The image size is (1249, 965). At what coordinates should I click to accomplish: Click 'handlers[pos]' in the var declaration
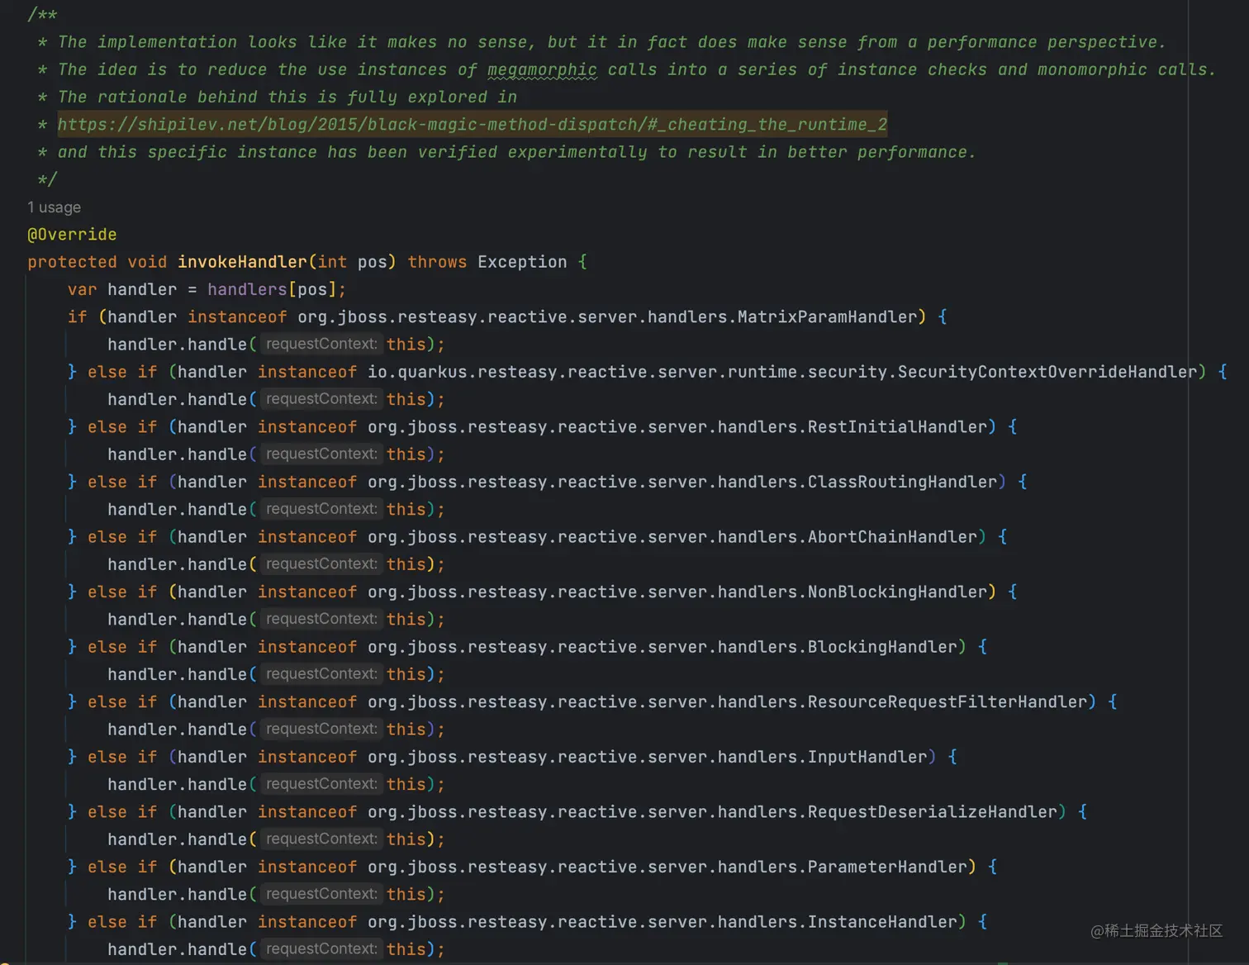click(x=273, y=290)
